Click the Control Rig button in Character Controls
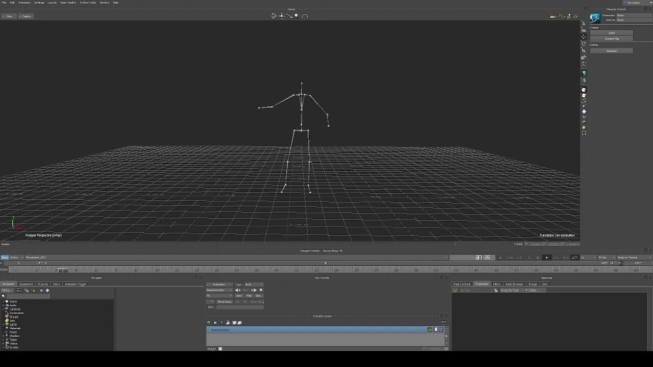 (612, 38)
